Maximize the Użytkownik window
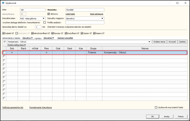Image resolution: width=190 pixels, height=121 pixels. 177,3
